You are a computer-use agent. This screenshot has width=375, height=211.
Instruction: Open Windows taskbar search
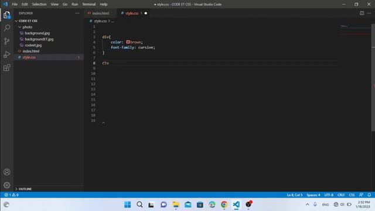(x=139, y=205)
